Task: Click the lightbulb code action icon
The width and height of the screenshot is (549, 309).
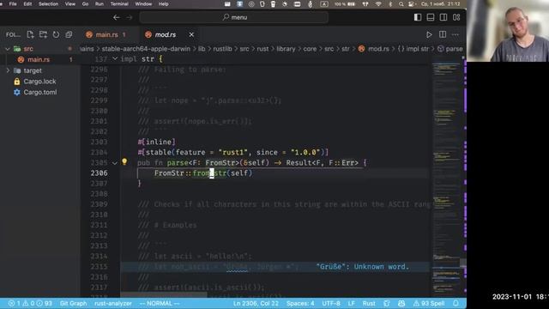Action: (x=124, y=161)
